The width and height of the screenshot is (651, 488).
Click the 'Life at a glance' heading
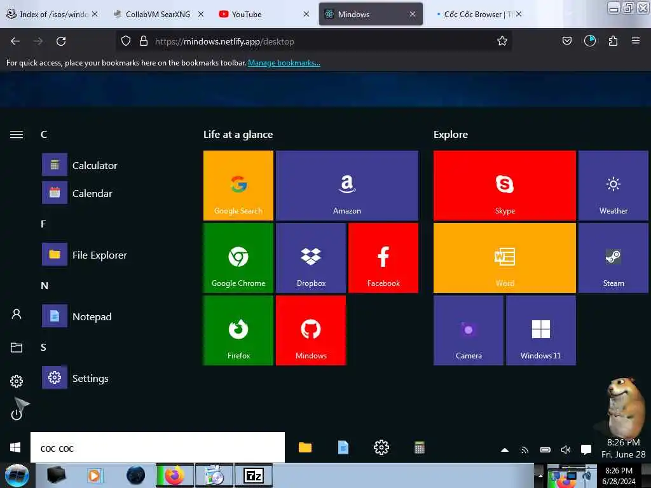238,135
